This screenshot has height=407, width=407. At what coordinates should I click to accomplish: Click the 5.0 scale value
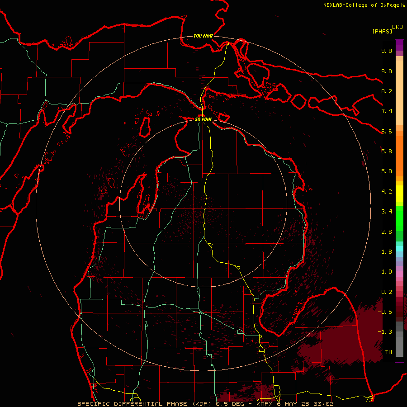(x=387, y=171)
